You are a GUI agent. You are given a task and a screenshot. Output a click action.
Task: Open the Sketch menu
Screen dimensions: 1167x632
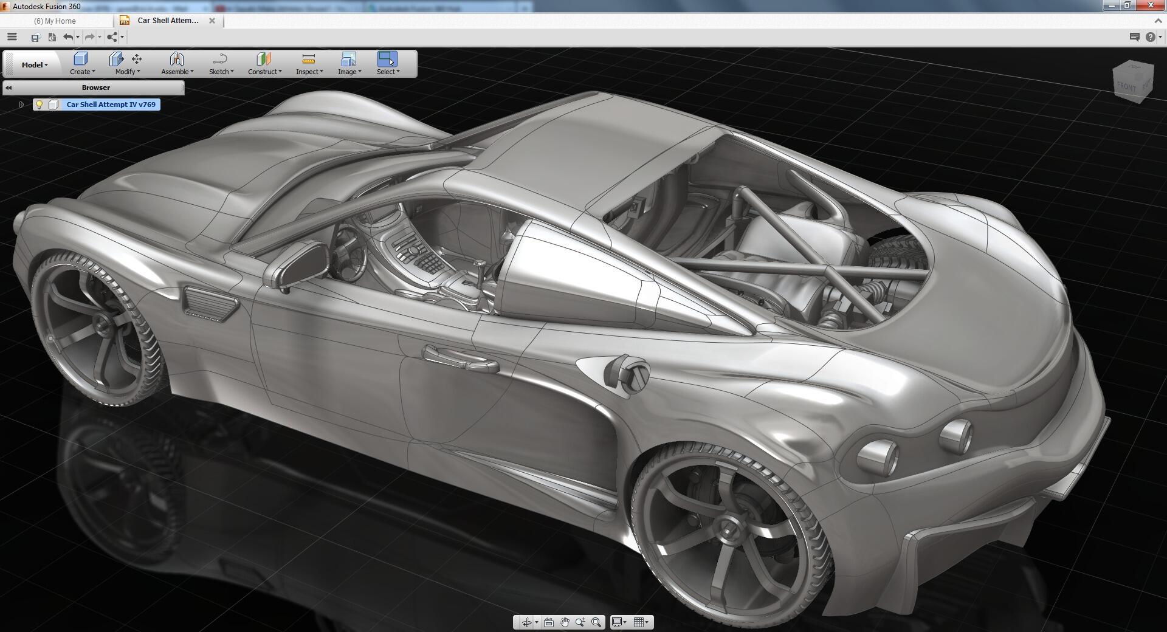pyautogui.click(x=221, y=72)
